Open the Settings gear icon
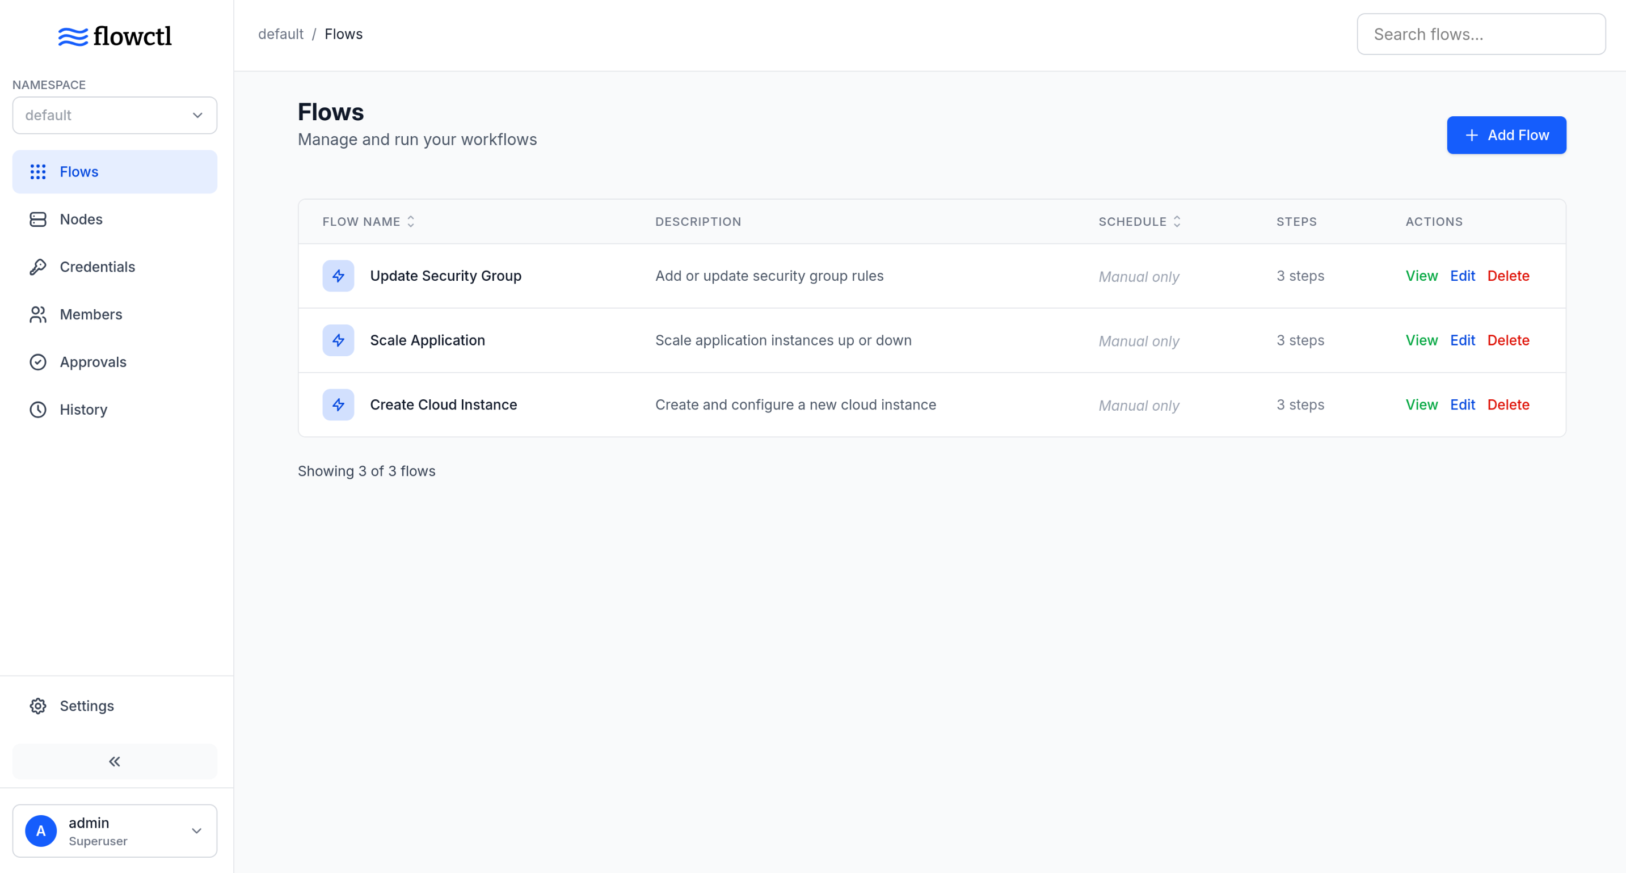 coord(38,706)
